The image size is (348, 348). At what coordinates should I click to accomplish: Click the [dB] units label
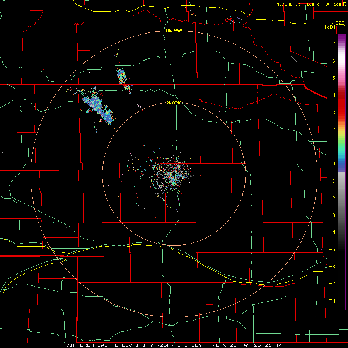click(330, 27)
